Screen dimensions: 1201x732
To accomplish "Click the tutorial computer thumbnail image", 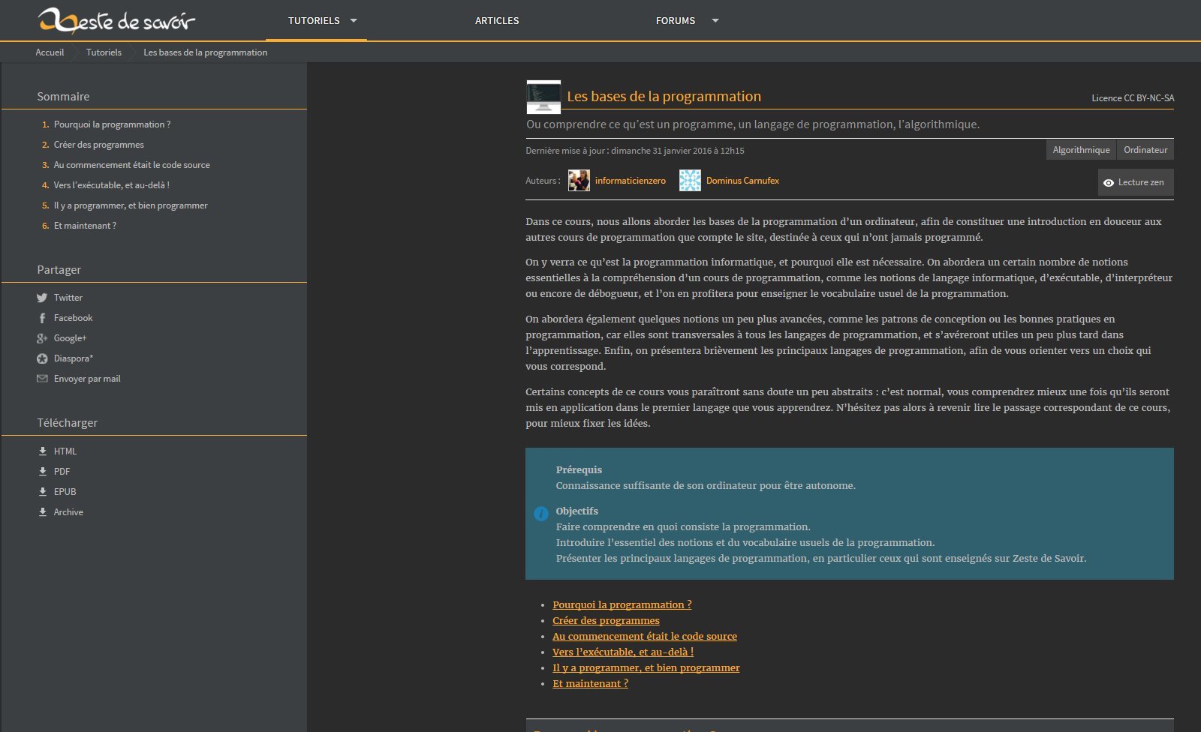I will click(x=543, y=97).
